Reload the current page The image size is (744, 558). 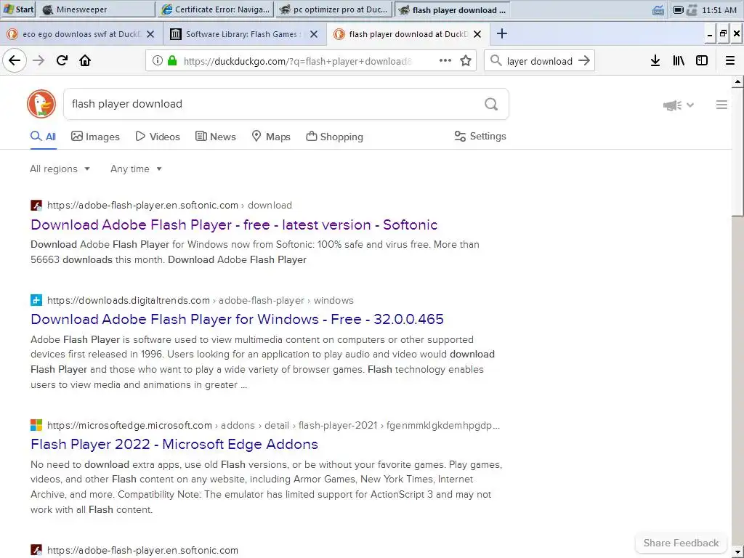62,60
